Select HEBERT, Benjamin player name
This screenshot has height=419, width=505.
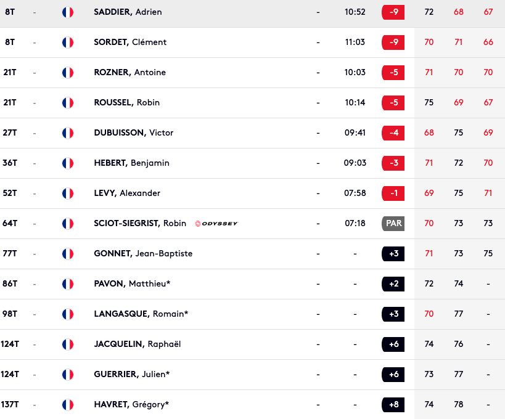[x=131, y=163]
